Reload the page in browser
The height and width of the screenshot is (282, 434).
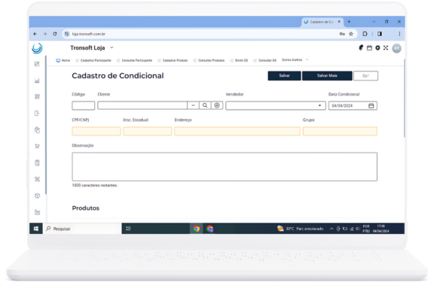pos(55,34)
